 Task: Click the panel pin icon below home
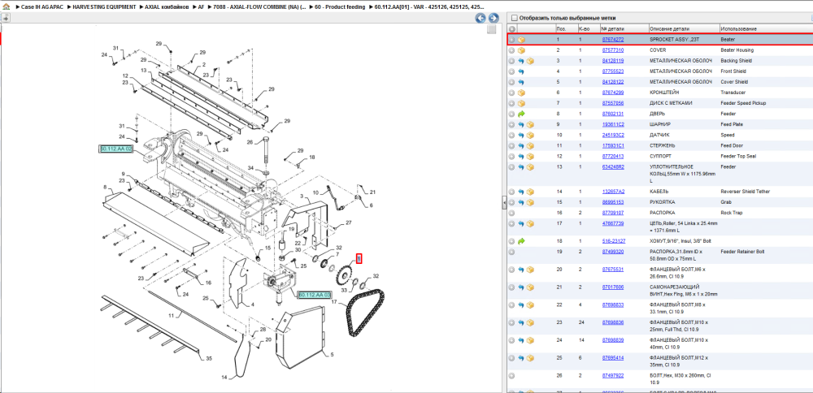click(x=5, y=18)
